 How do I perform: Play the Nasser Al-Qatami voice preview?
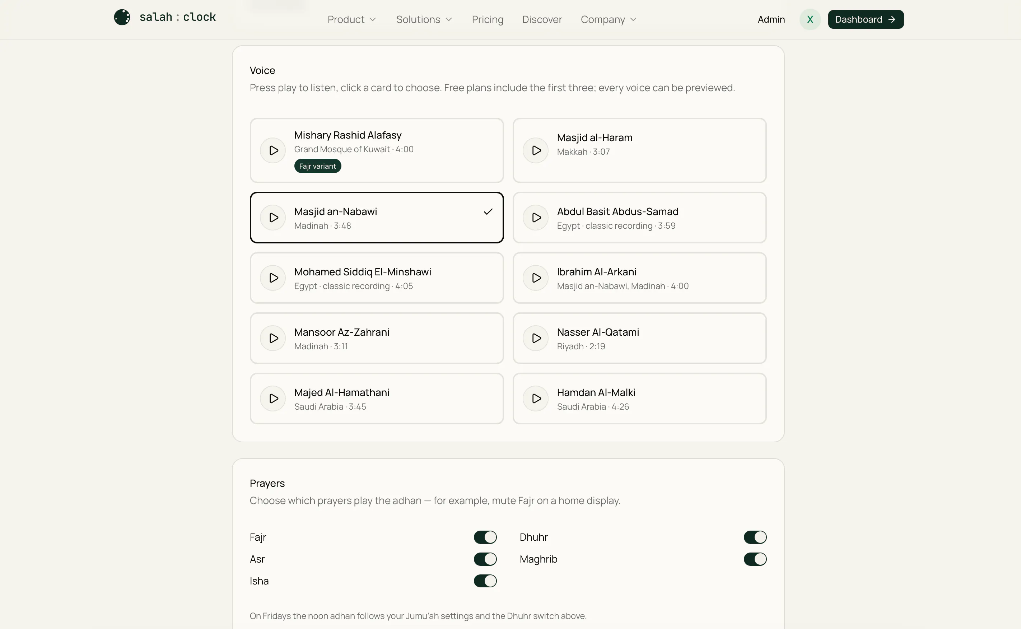(536, 338)
